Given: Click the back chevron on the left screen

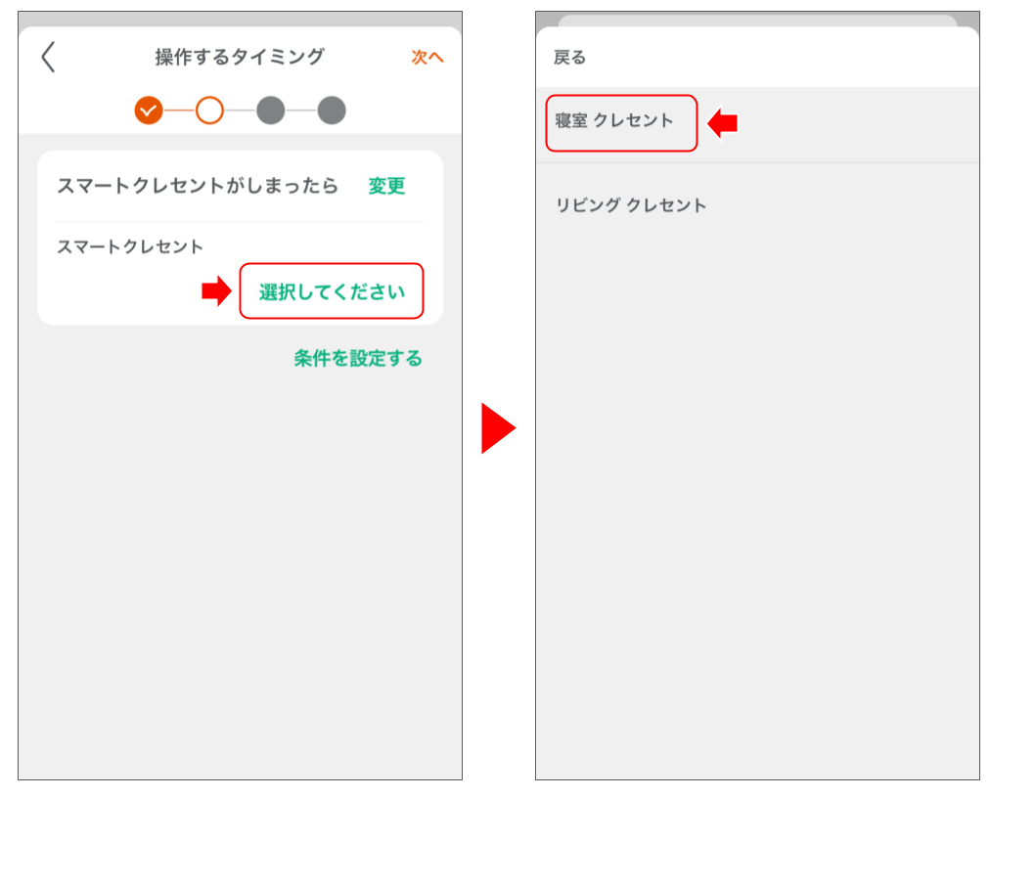Looking at the screenshot, I should (48, 59).
